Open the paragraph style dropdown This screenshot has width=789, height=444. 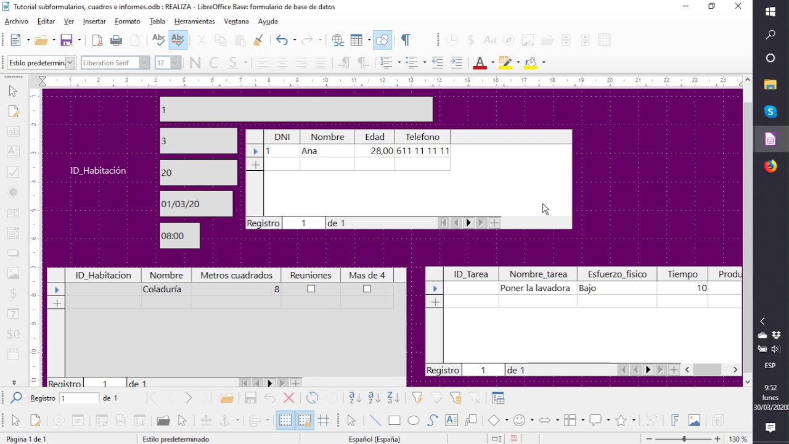[x=70, y=62]
